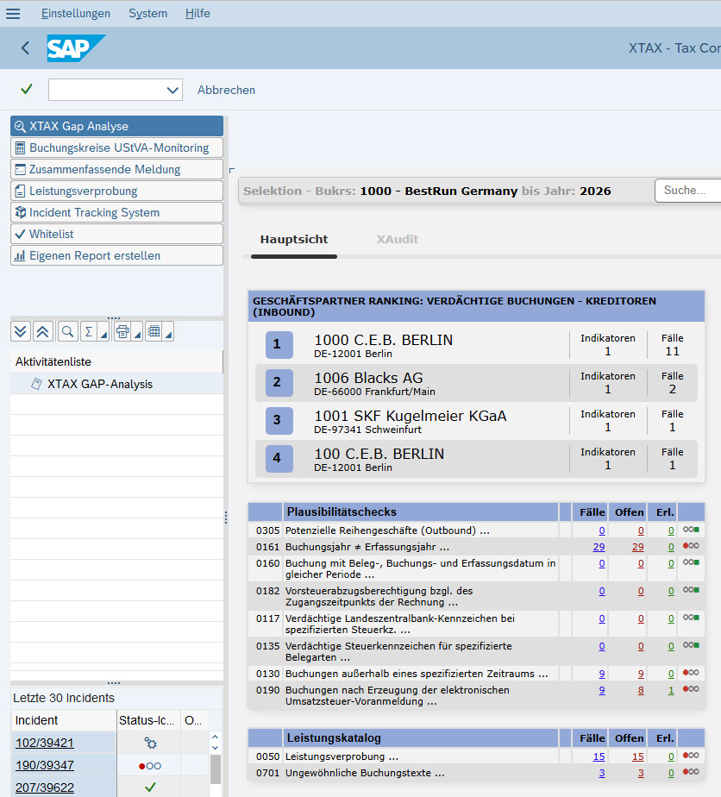This screenshot has height=797, width=721.
Task: Expand all nodes in the activity list
Action: [21, 332]
